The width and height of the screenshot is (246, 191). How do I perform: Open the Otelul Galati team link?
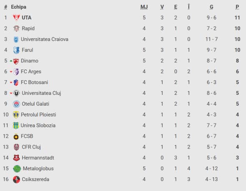[x=35, y=104]
